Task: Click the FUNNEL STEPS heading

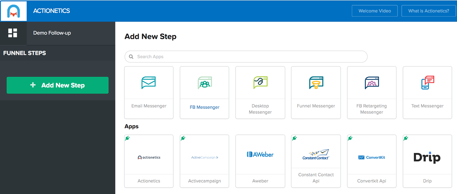Action: point(24,53)
